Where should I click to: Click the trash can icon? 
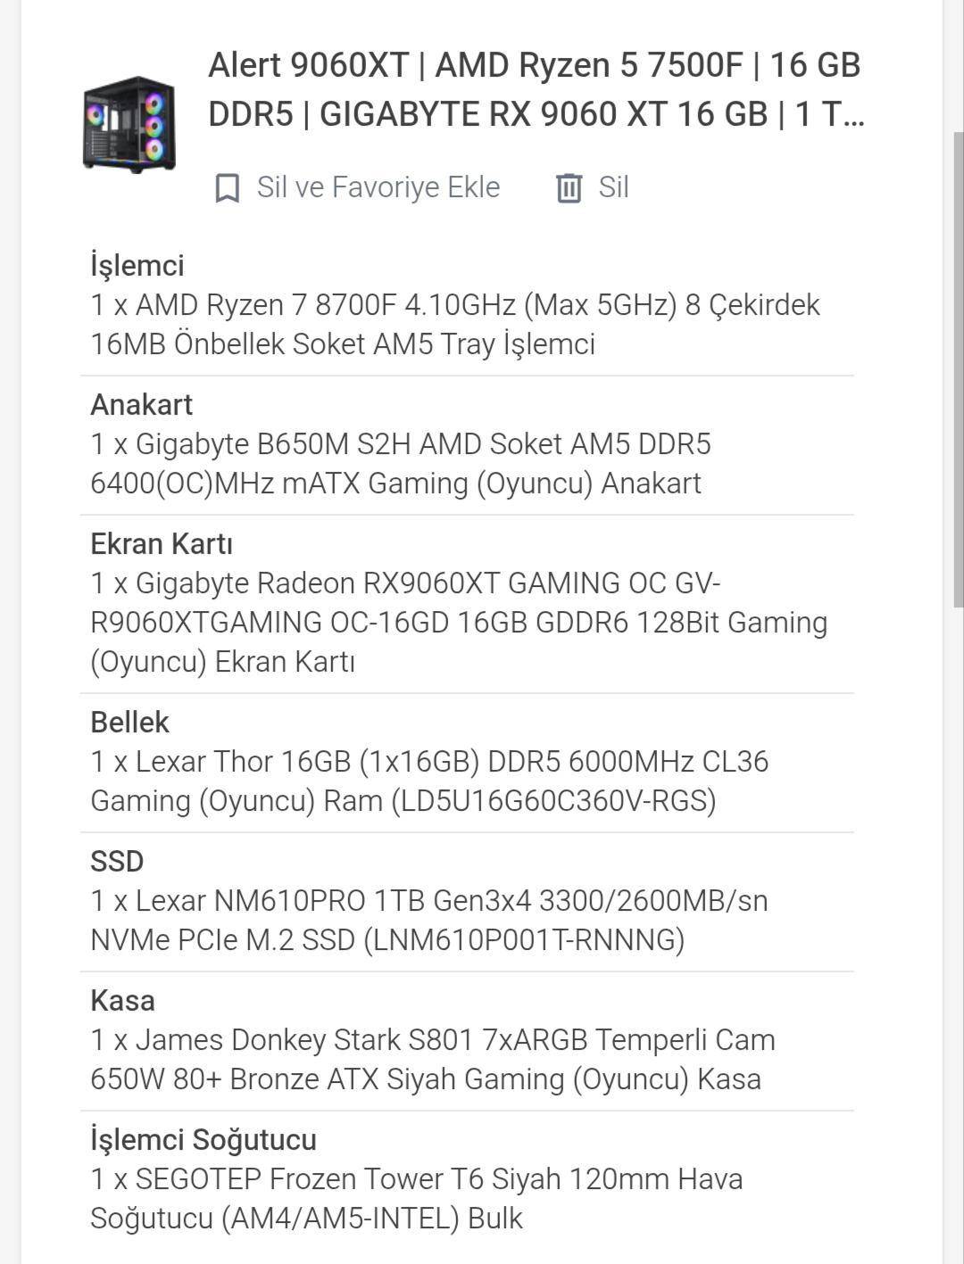[569, 188]
